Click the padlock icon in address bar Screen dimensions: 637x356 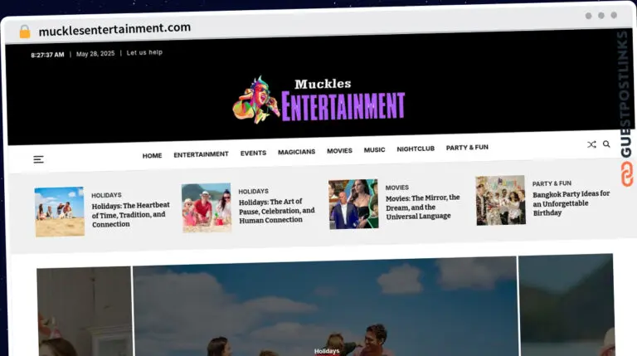[25, 32]
